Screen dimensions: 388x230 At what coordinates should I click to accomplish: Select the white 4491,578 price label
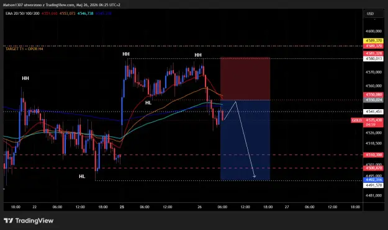click(373, 185)
